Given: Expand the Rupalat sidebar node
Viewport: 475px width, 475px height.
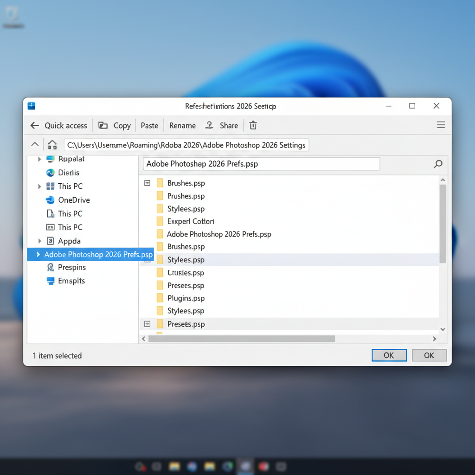Looking at the screenshot, I should (40, 159).
